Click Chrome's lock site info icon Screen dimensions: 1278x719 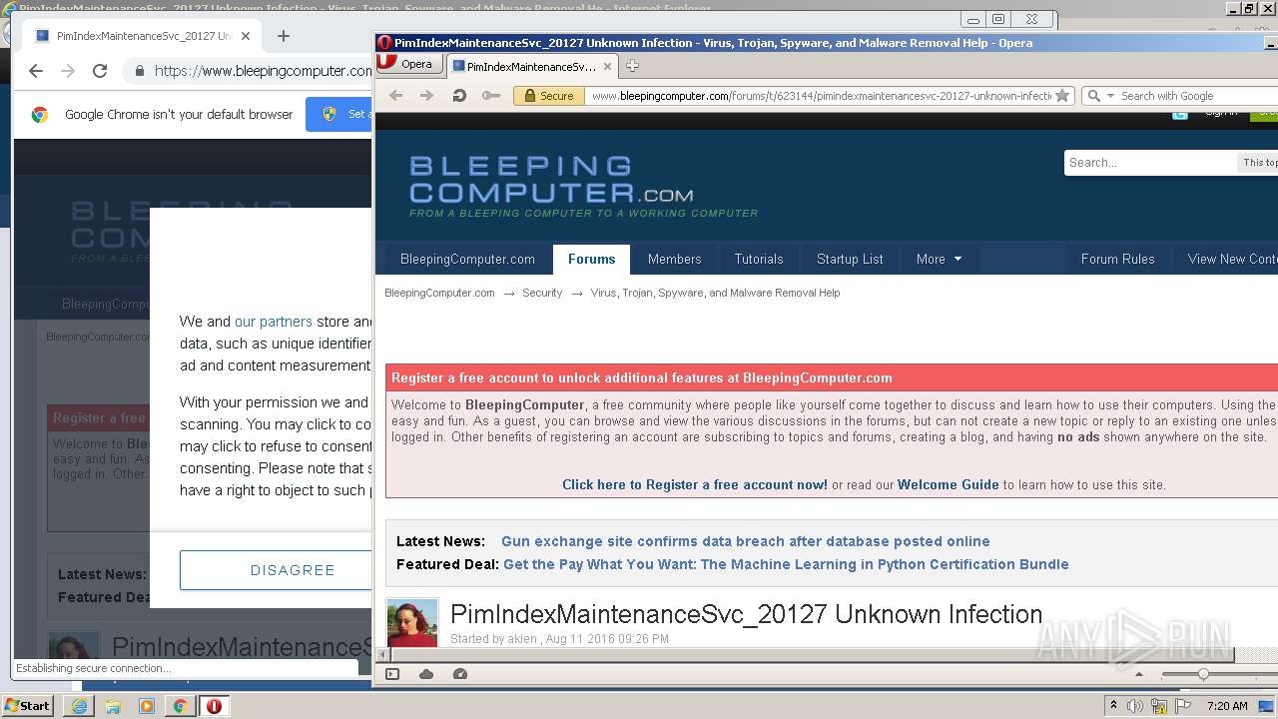pyautogui.click(x=140, y=71)
